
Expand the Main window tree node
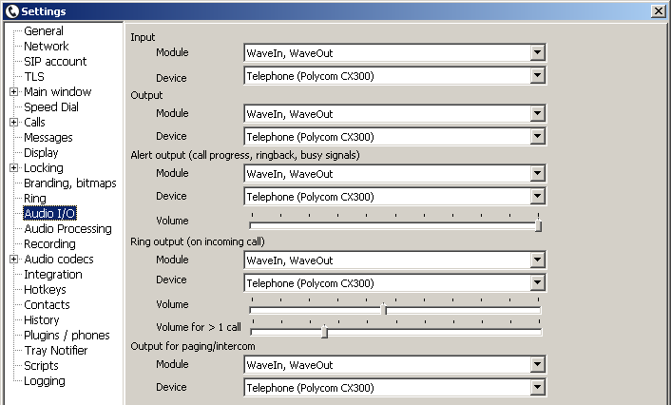tap(13, 91)
